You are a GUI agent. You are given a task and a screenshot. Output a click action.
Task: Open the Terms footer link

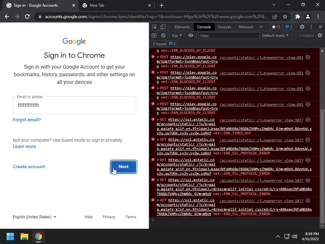[x=130, y=217]
